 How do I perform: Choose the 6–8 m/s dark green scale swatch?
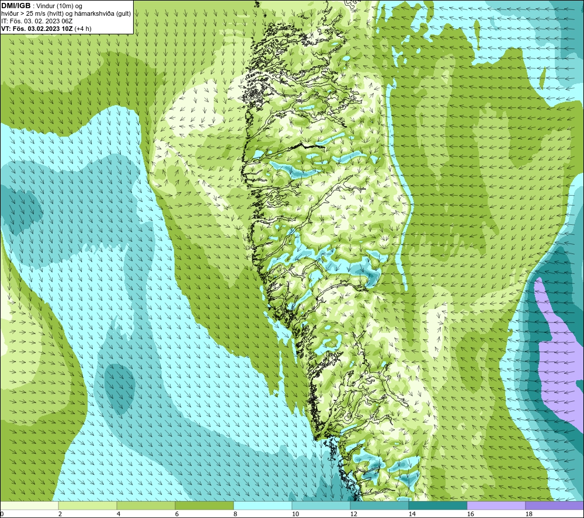coord(204,505)
